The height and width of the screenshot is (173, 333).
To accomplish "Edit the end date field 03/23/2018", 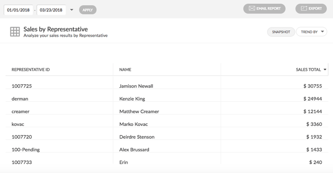I will tap(51, 10).
